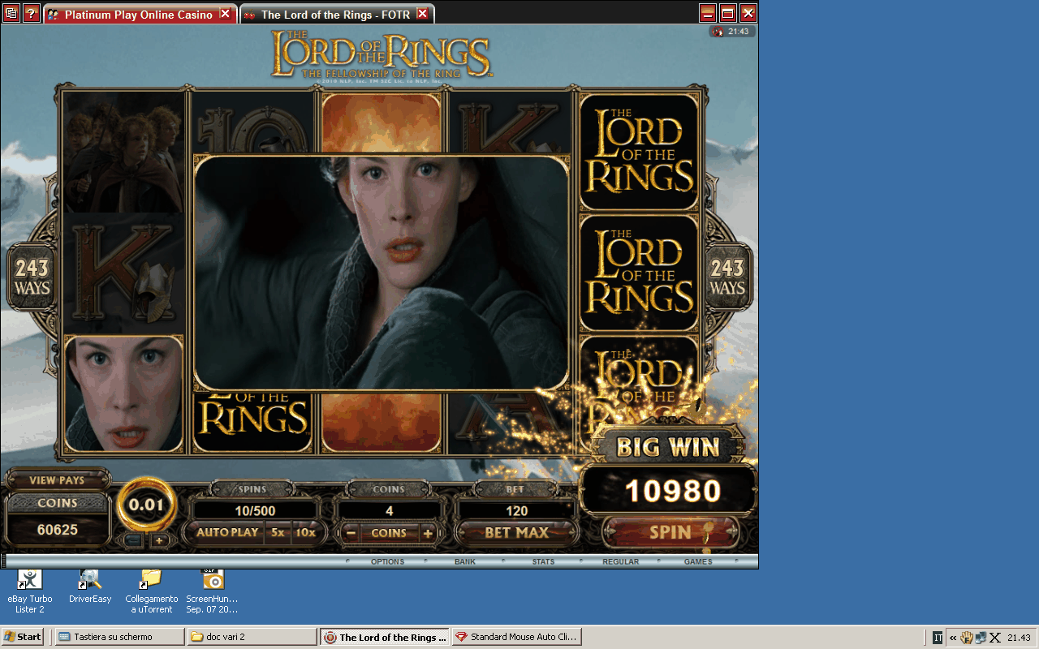
Task: Close the Lord of the Rings FOTR tab
Action: point(422,14)
